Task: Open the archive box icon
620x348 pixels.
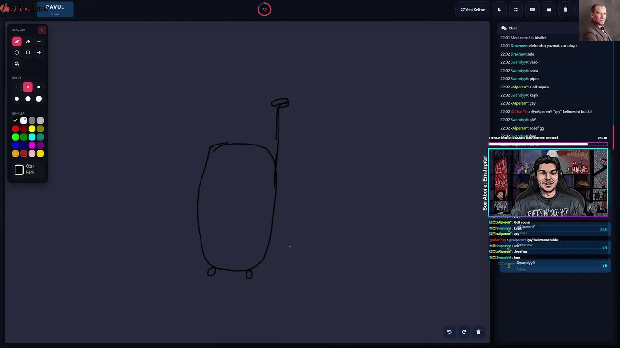Action: pos(549,9)
